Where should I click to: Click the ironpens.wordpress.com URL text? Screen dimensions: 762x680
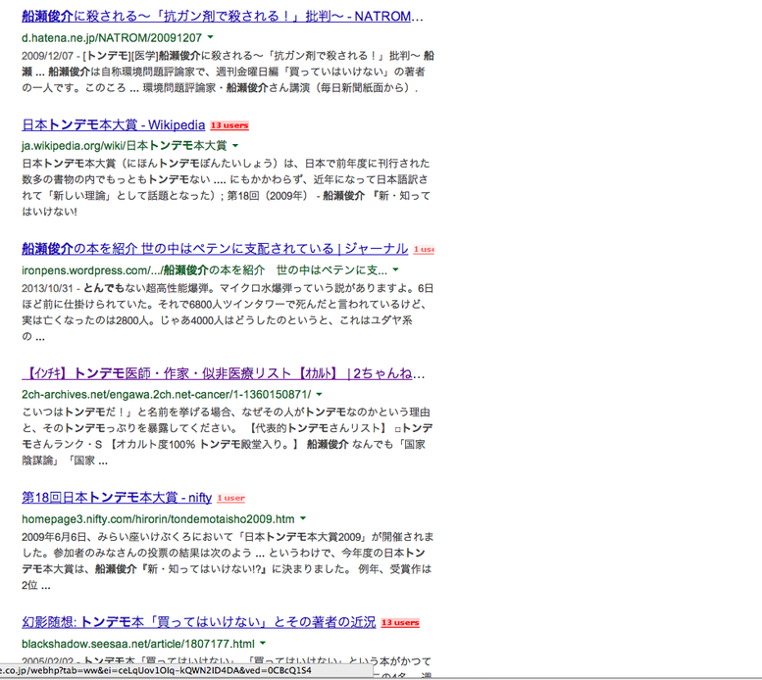click(x=205, y=269)
